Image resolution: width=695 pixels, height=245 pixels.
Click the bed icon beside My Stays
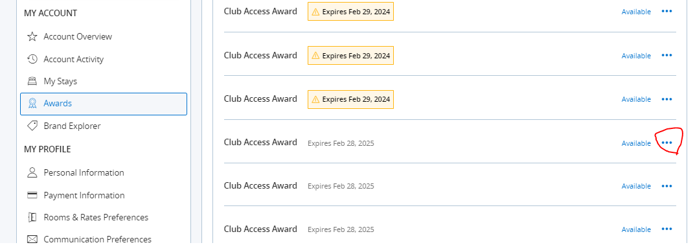[32, 81]
